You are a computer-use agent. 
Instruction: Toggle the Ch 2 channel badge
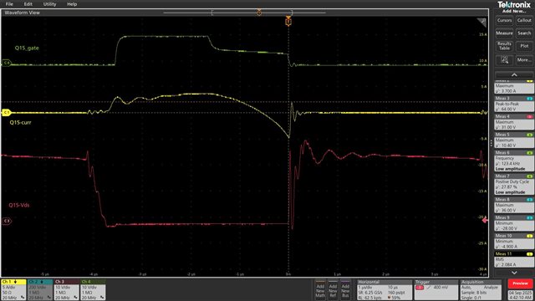40,290
